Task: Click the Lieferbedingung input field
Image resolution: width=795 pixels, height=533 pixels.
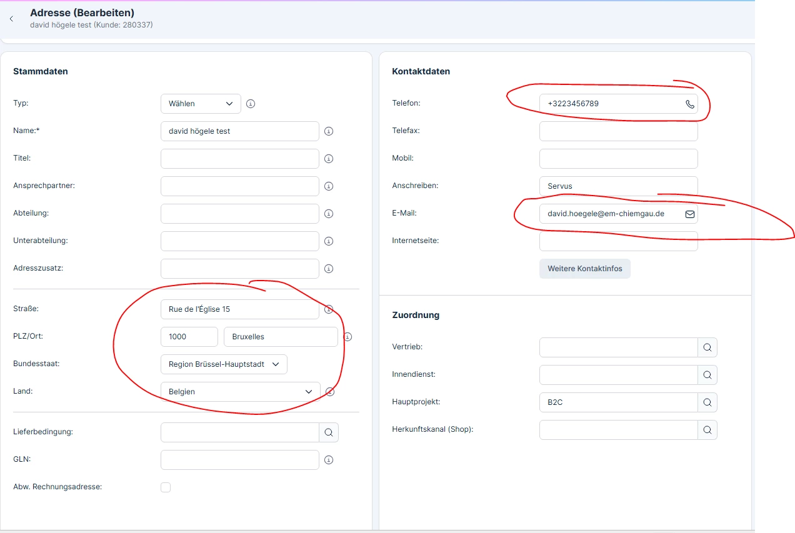Action: [240, 432]
